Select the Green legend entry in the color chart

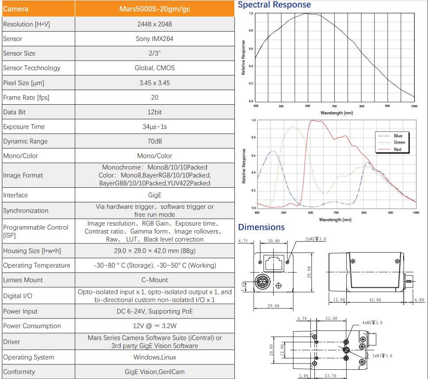pos(399,142)
